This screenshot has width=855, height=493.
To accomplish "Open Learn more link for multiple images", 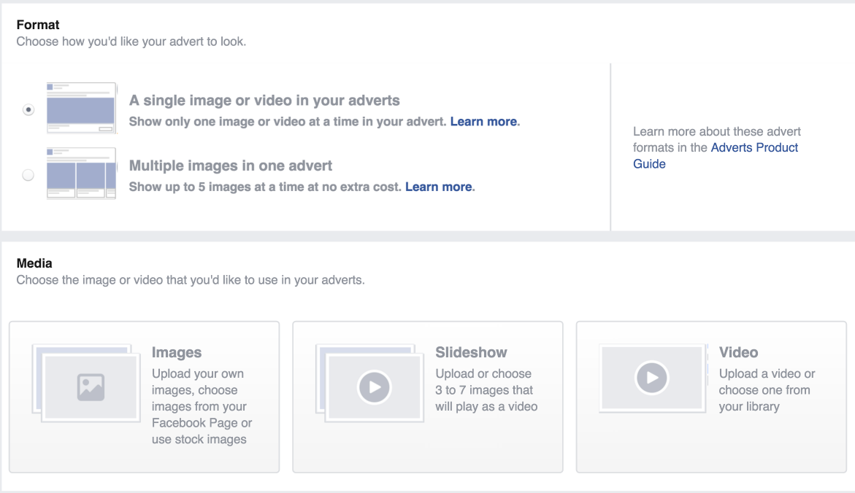I will click(x=438, y=187).
